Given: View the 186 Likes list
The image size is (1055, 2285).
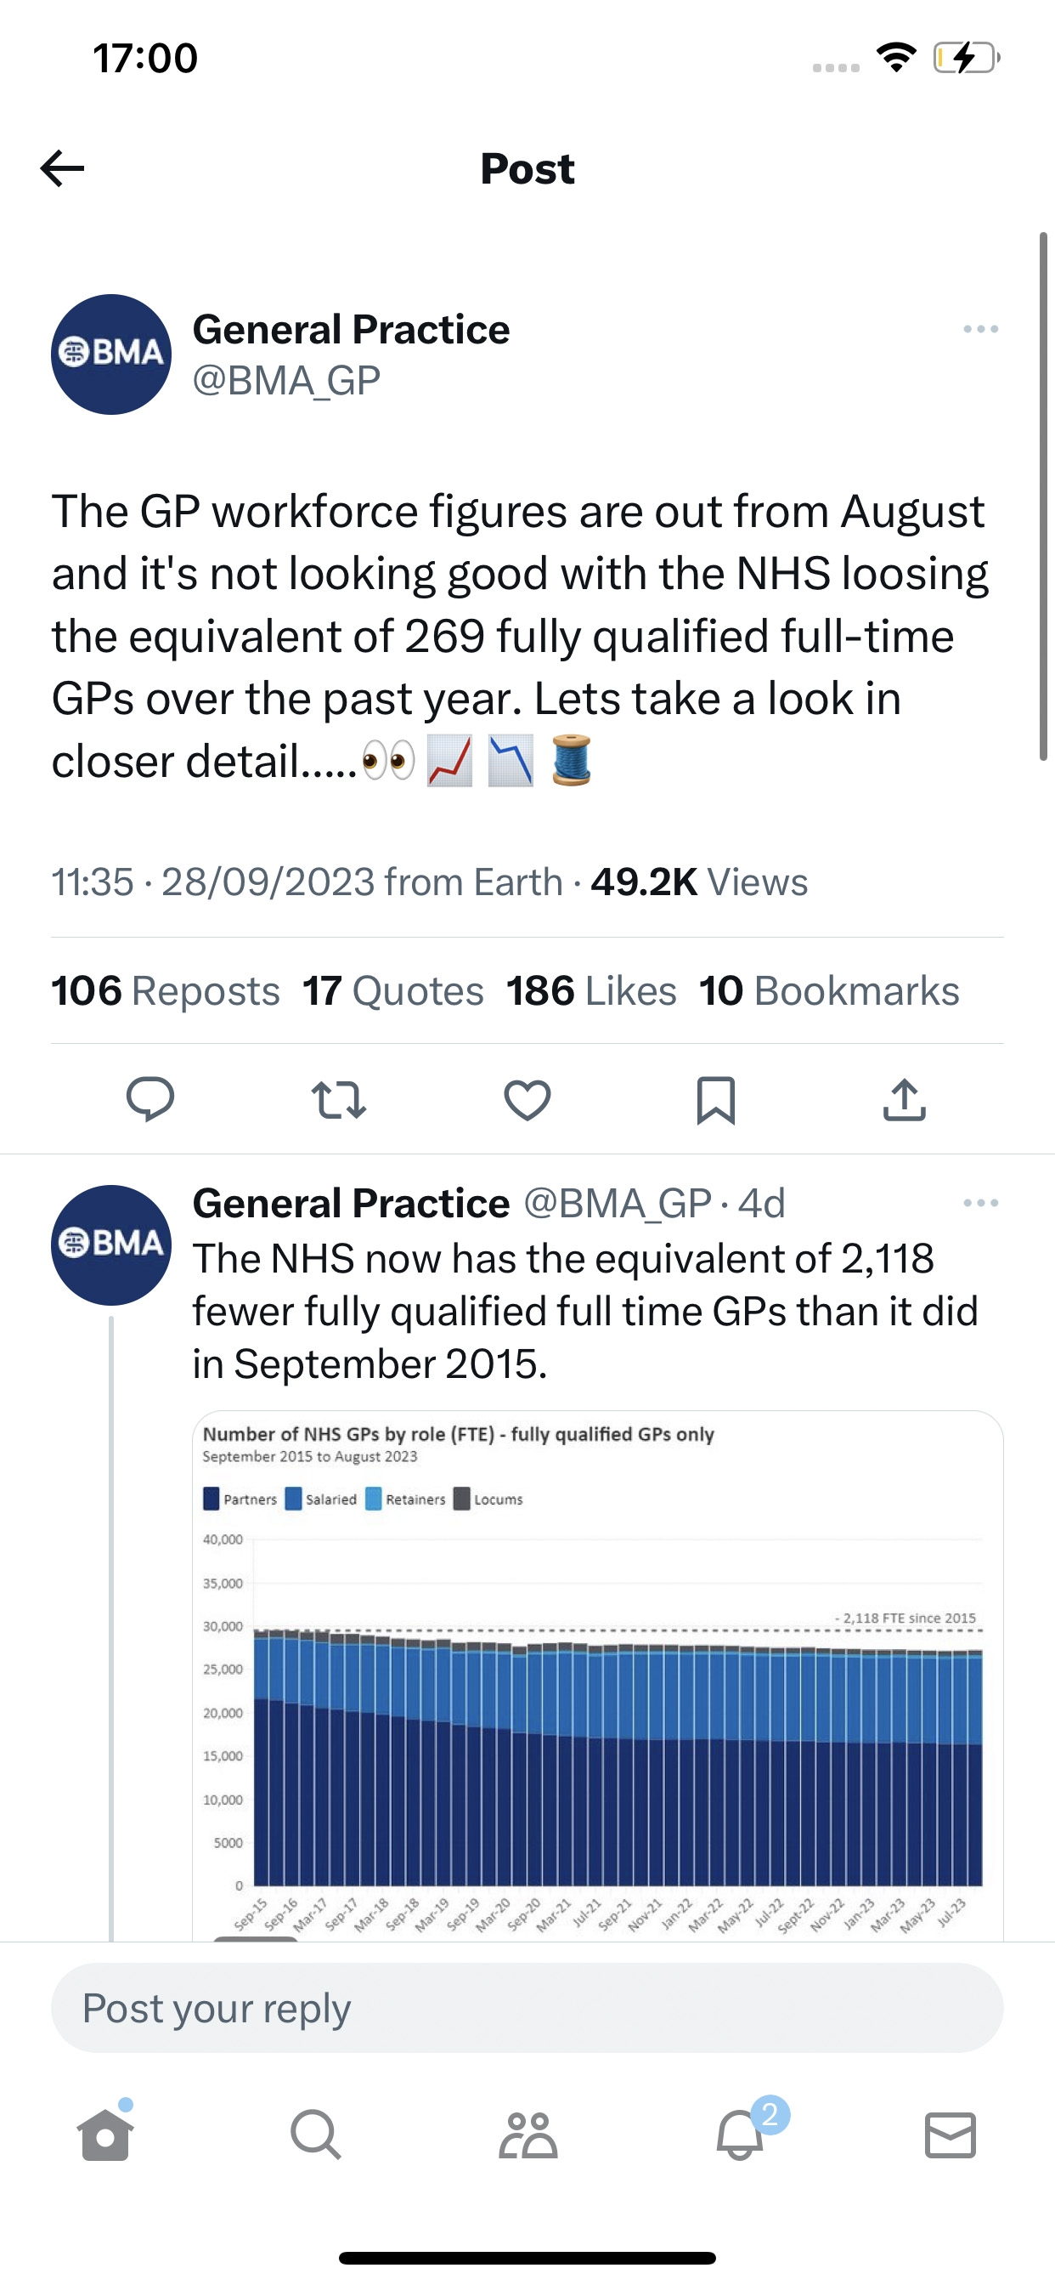Looking at the screenshot, I should pyautogui.click(x=591, y=991).
